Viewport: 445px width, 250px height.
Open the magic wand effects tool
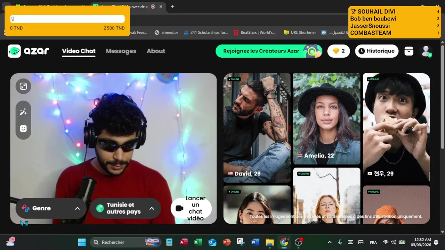(23, 112)
